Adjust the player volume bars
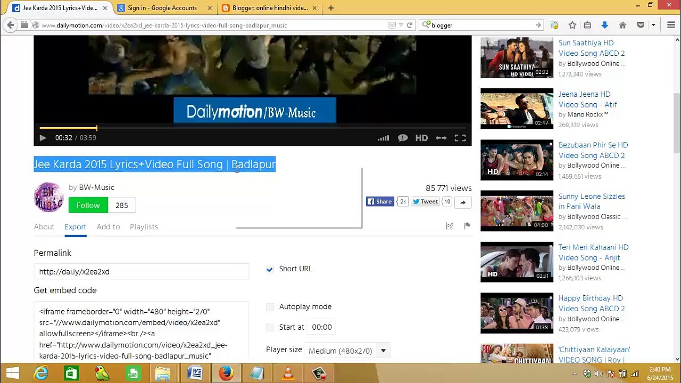 tap(383, 138)
